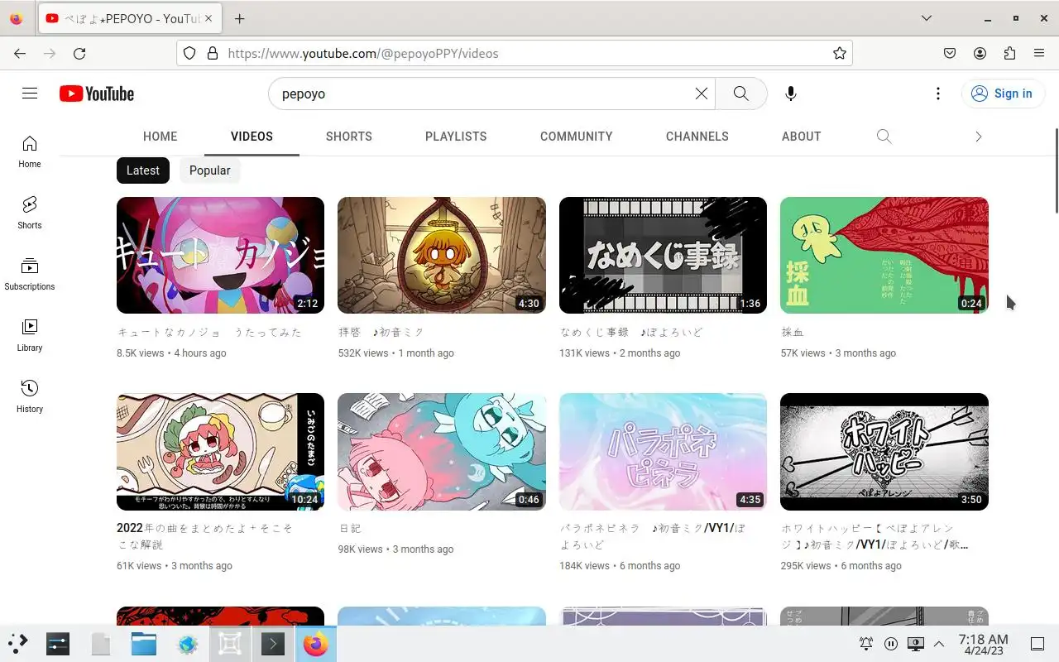1059x662 pixels.
Task: Open Firefox account icon
Action: 980,53
